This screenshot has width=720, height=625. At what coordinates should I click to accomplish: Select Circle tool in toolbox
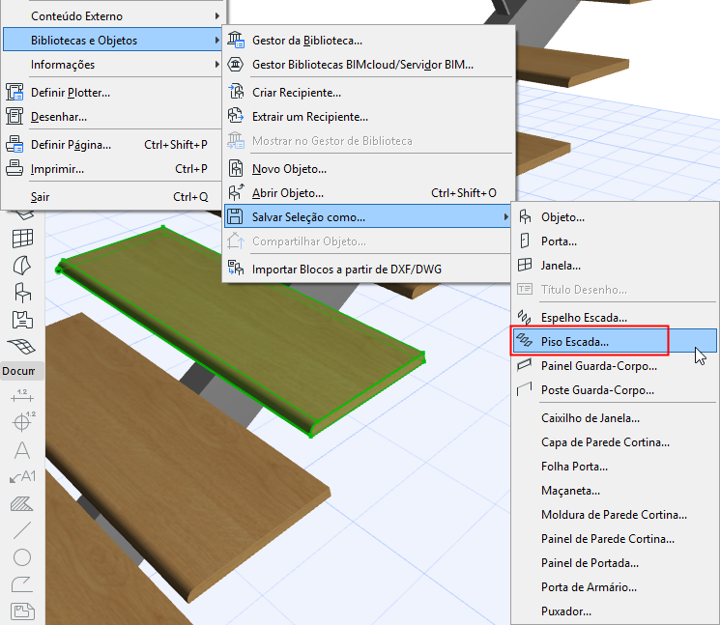(22, 557)
